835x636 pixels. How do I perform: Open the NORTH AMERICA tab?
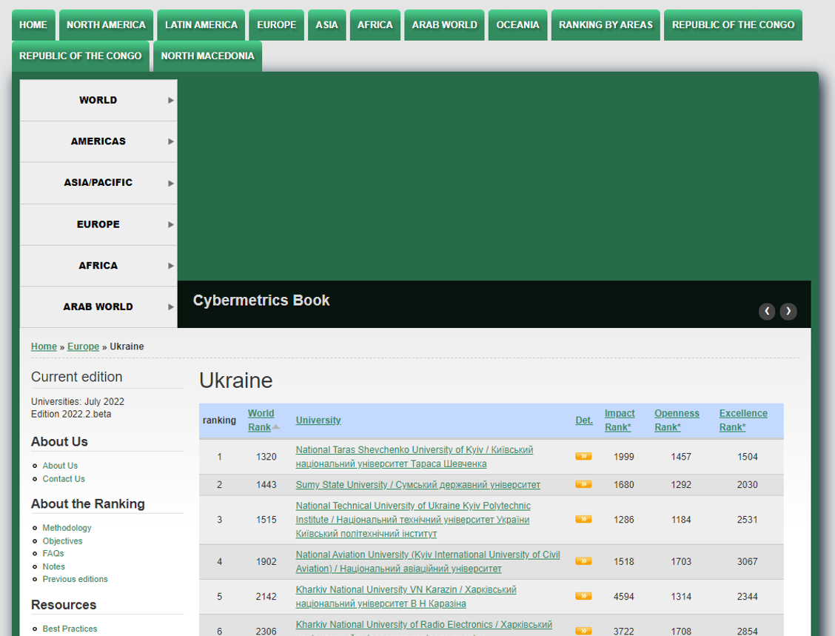pos(106,25)
